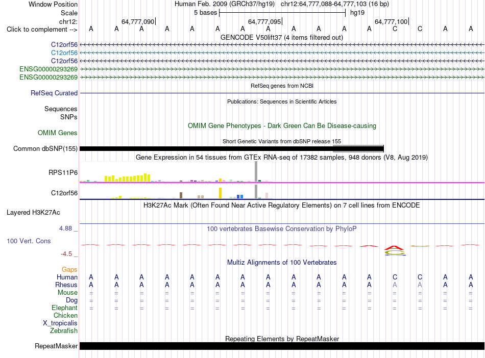Click the black RepeatMasker item bar
This screenshot has height=358, width=485.
click(282, 346)
